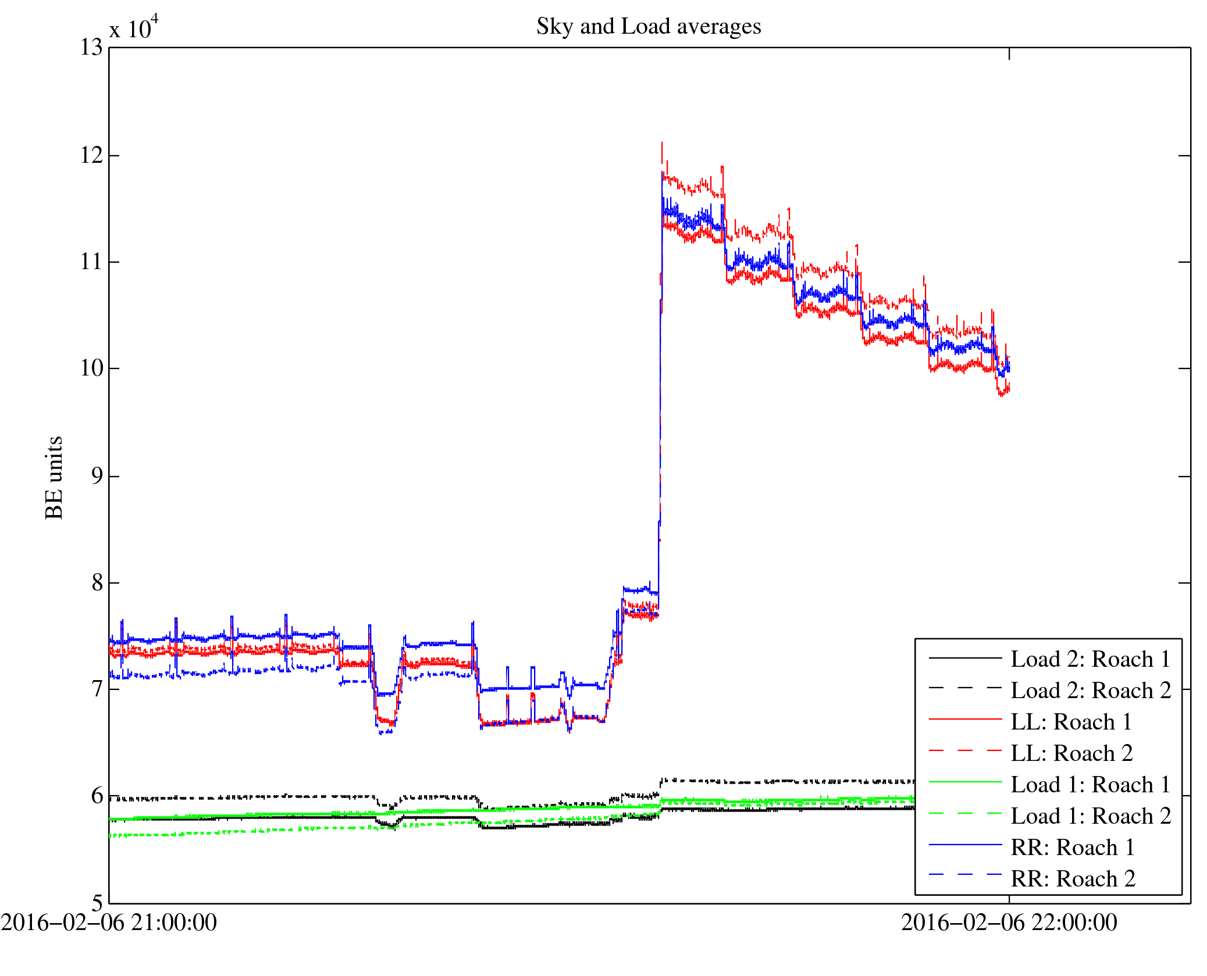
Task: Click the 'x 10^4' exponent label
Action: click(x=134, y=28)
